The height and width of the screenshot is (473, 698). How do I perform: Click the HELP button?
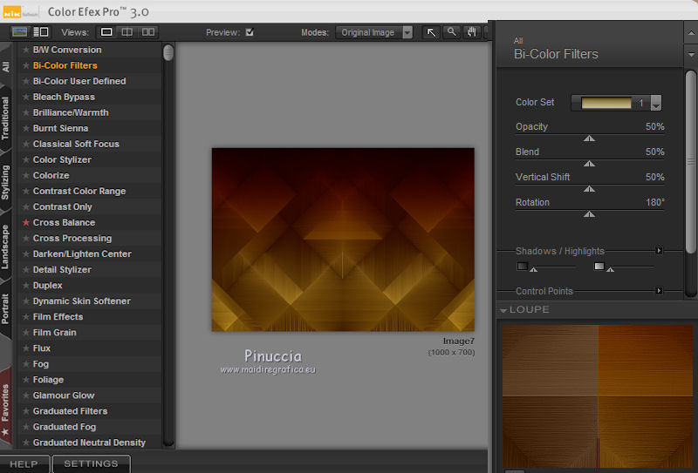pos(24,464)
